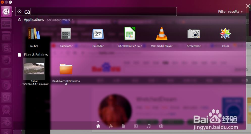Switch to the Photos lens
The height and width of the screenshot is (134, 251).
(x=161, y=126)
